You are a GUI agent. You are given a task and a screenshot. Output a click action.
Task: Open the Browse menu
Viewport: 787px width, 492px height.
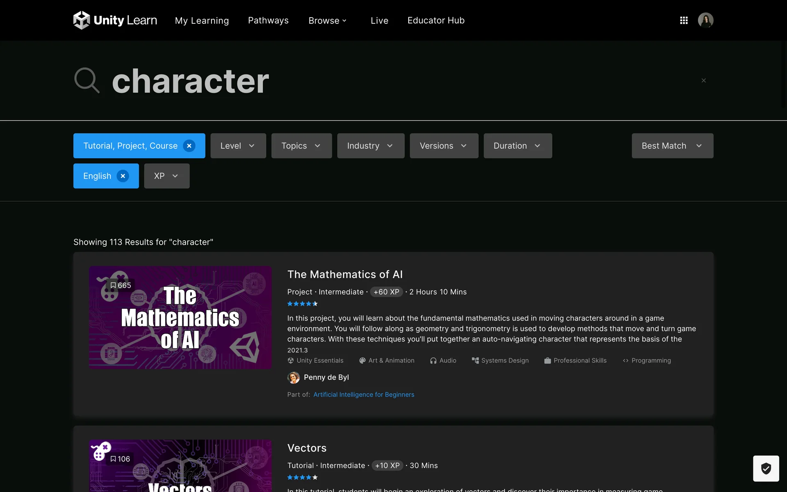click(327, 20)
